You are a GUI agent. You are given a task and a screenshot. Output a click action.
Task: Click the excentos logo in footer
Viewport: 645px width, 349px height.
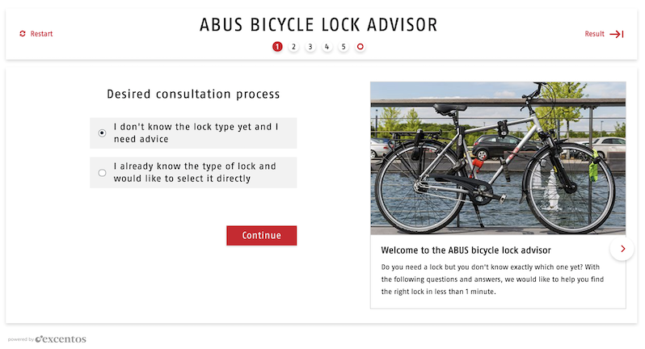tap(61, 339)
